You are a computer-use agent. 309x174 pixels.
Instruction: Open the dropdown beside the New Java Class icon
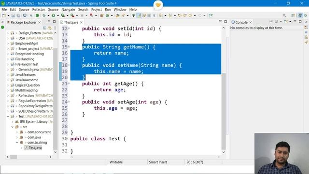(x=112, y=15)
